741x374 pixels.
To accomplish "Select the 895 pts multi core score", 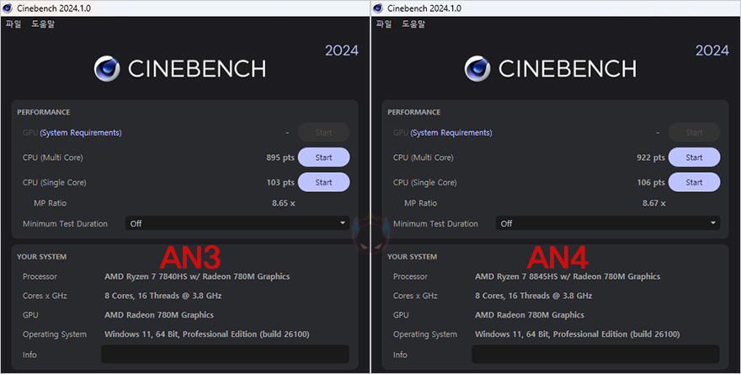I will 280,158.
